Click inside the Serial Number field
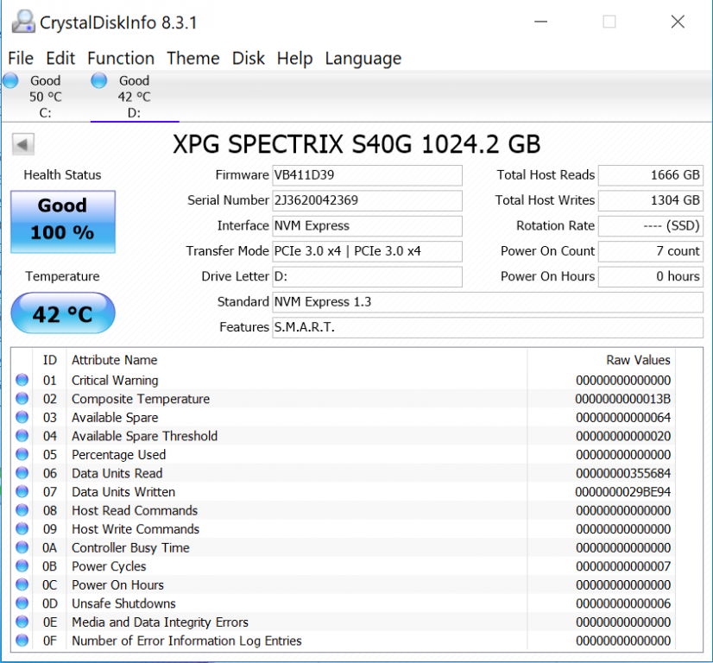 coord(367,200)
